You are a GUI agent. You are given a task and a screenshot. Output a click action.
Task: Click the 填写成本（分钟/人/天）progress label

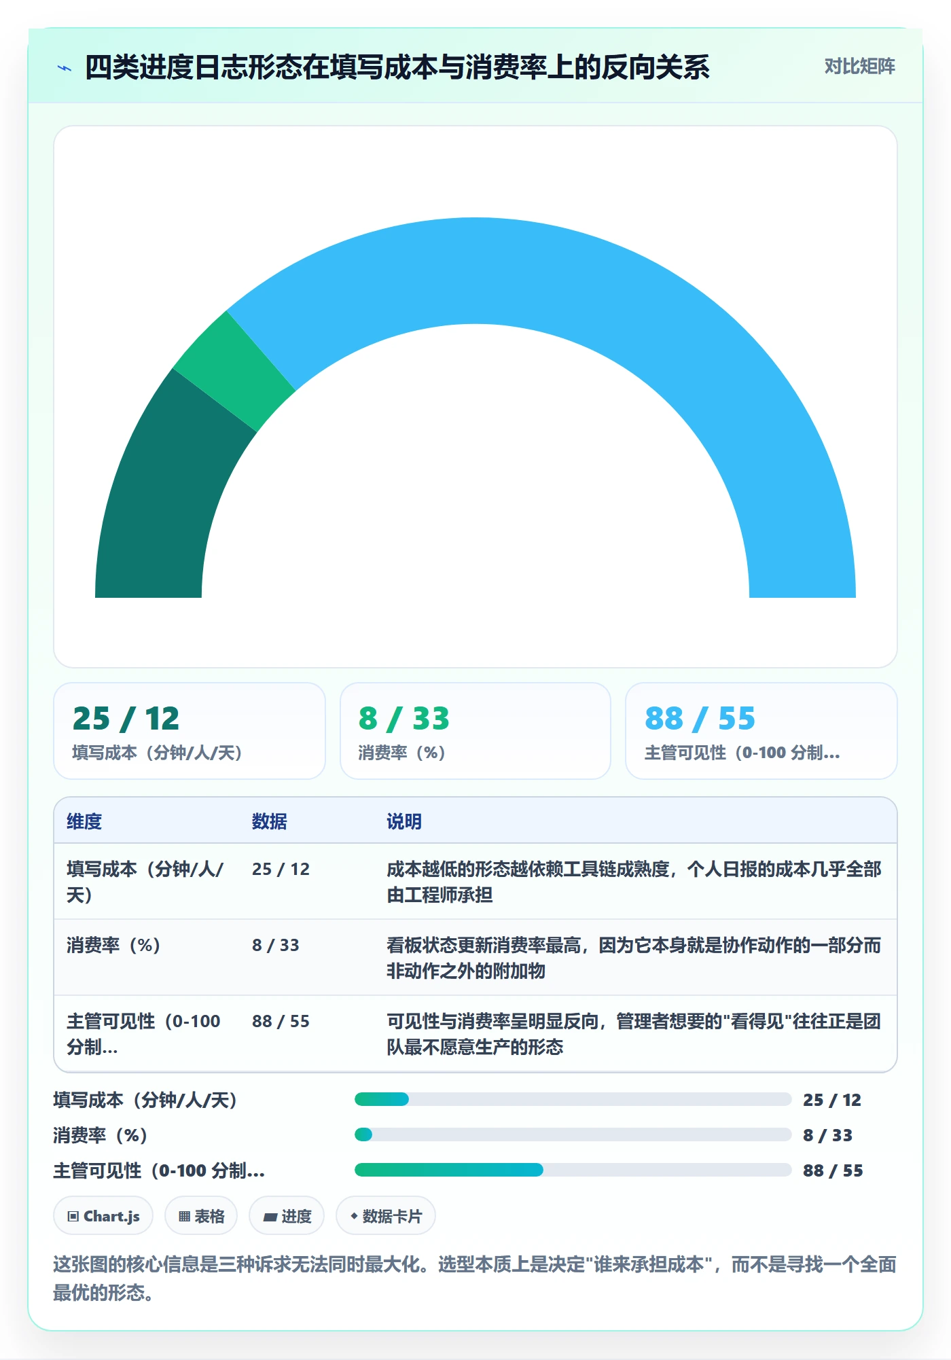[x=145, y=1100]
